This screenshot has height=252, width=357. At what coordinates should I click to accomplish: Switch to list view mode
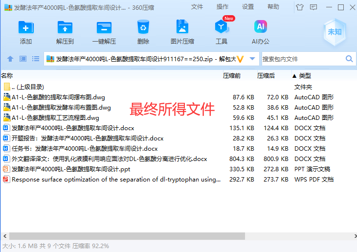click(x=36, y=59)
